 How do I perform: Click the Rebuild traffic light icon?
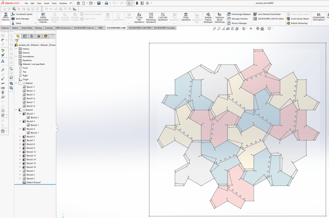tap(137, 3)
